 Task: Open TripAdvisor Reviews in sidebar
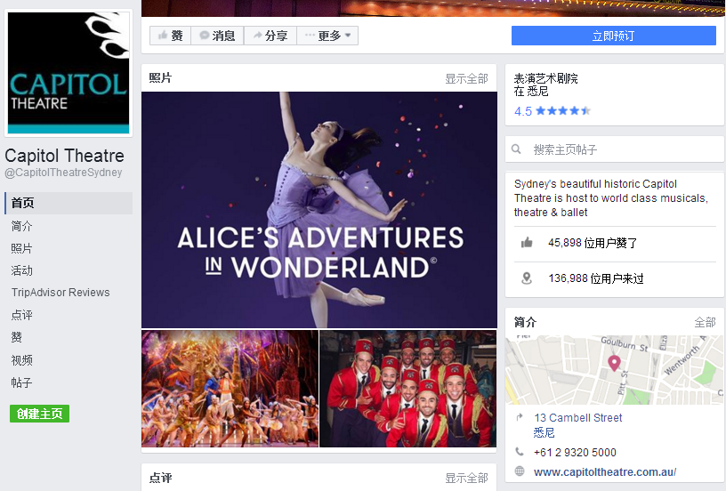click(60, 293)
